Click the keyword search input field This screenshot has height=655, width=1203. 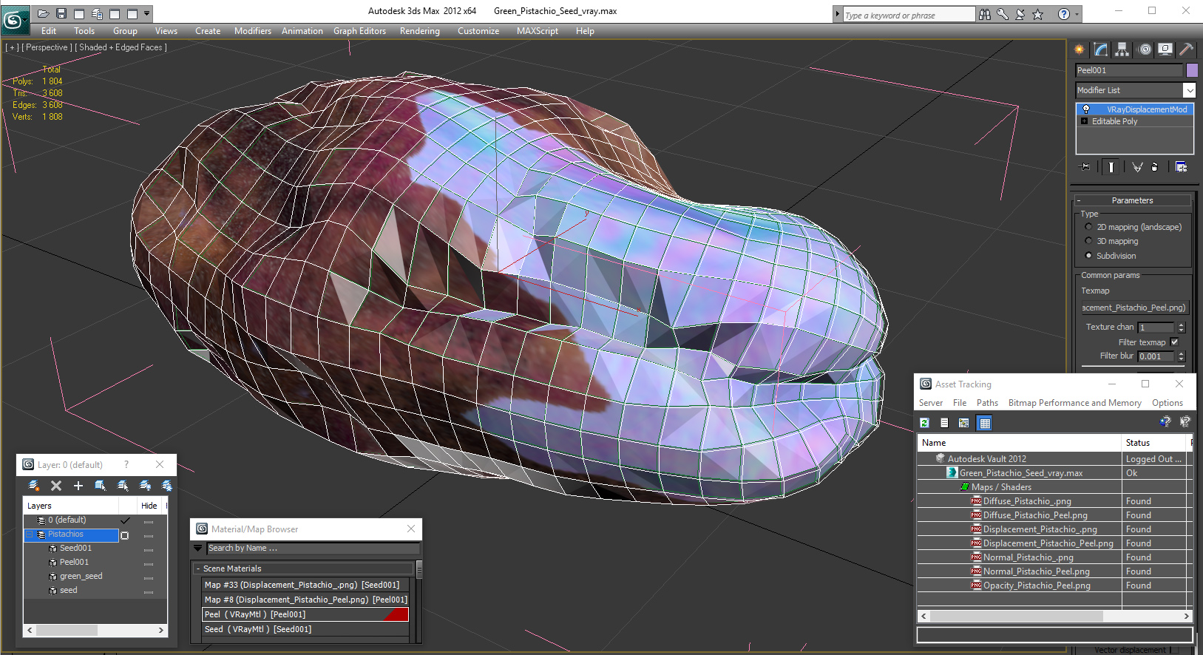[x=909, y=15]
